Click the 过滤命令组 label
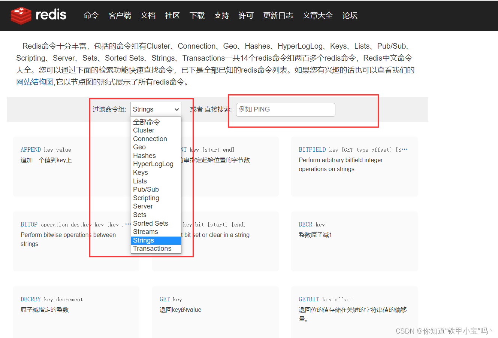This screenshot has width=498, height=338. pos(109,109)
